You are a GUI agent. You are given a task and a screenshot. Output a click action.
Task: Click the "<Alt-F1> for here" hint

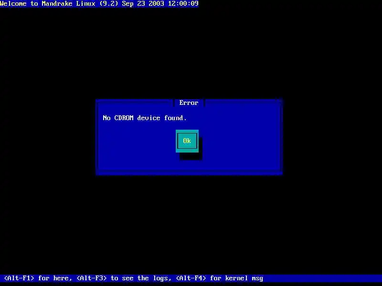tap(38, 278)
